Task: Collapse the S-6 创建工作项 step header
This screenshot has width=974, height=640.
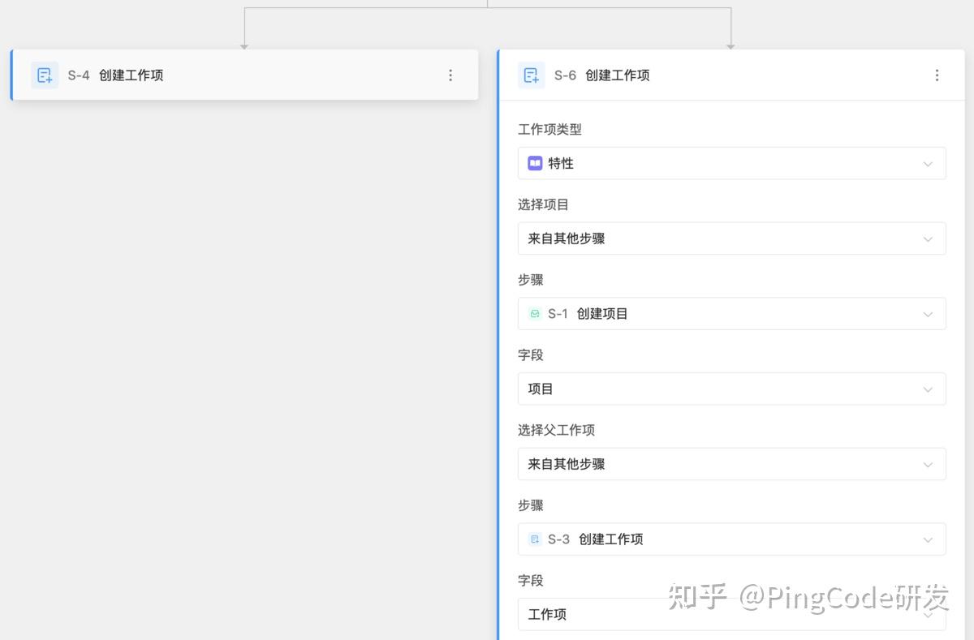Action: tap(731, 75)
